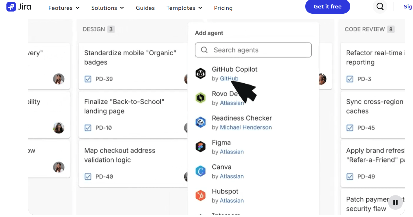Screen dimensions: 413x217
Task: Open the 'Sync cross-region caches' card title
Action: click(x=375, y=106)
